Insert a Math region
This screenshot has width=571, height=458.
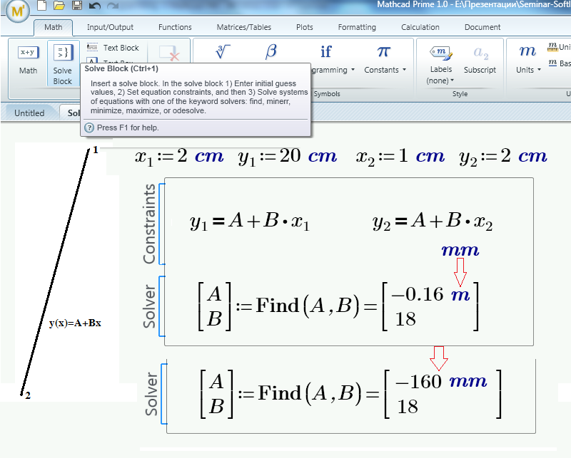click(28, 61)
